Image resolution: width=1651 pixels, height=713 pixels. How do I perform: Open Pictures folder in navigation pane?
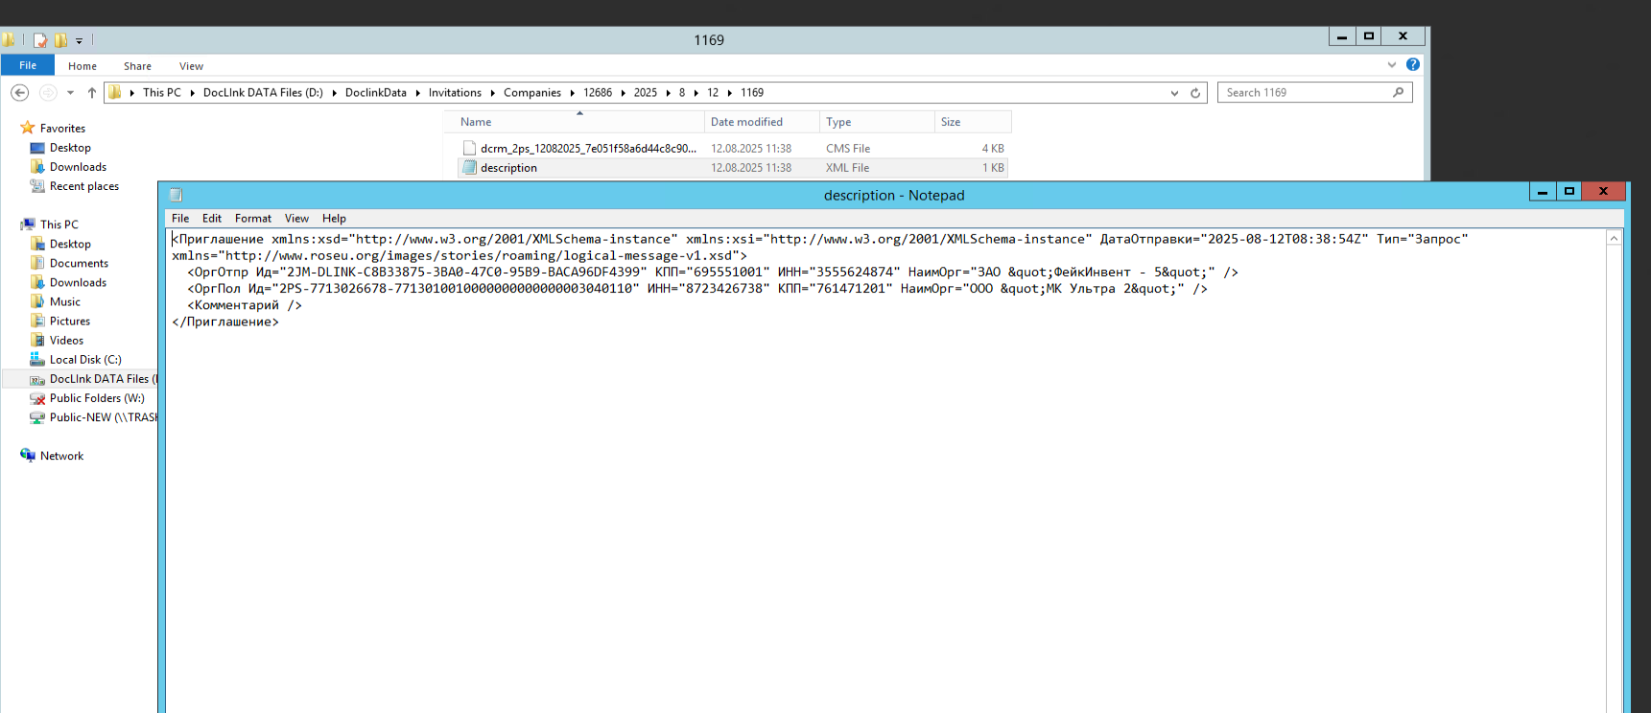click(70, 321)
